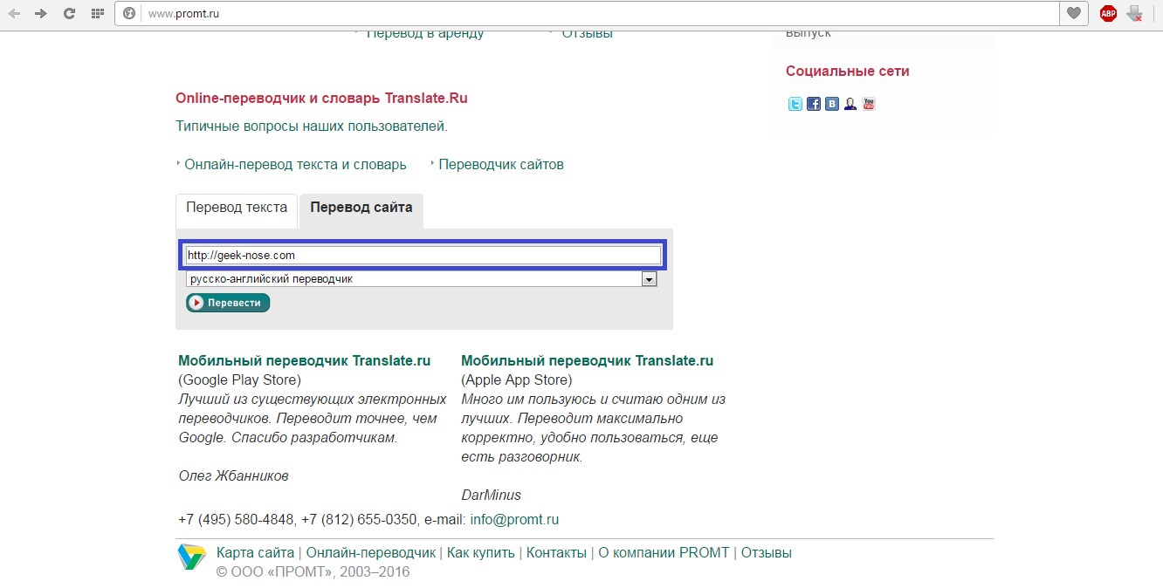Click the Социальные сети heading
Screen dimensions: 1163x588
pyautogui.click(x=847, y=72)
